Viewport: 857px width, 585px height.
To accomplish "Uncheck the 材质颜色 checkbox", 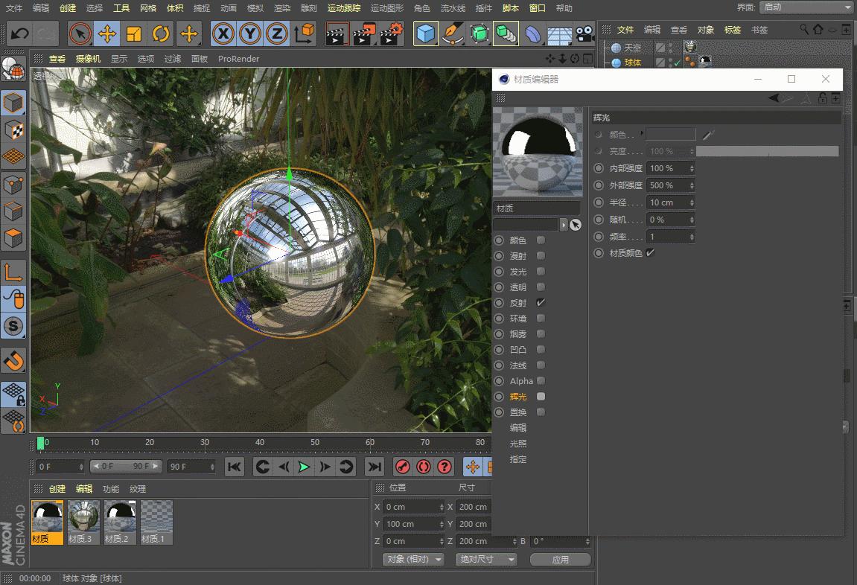I will tap(650, 253).
